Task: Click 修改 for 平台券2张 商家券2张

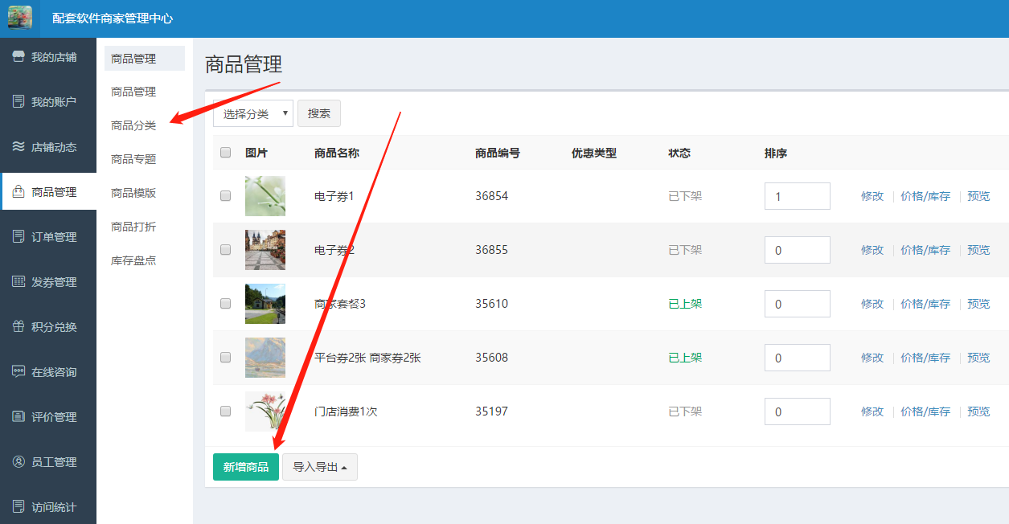Action: 872,358
